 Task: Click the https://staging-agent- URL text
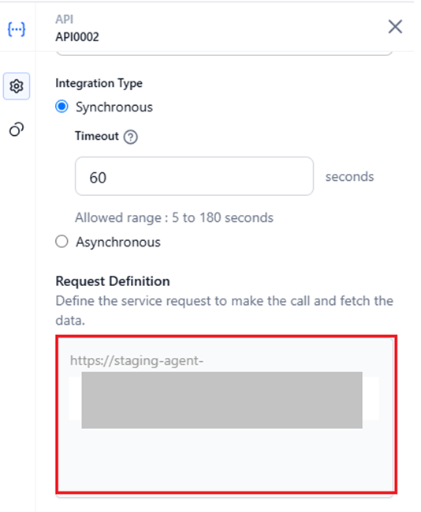click(x=136, y=361)
